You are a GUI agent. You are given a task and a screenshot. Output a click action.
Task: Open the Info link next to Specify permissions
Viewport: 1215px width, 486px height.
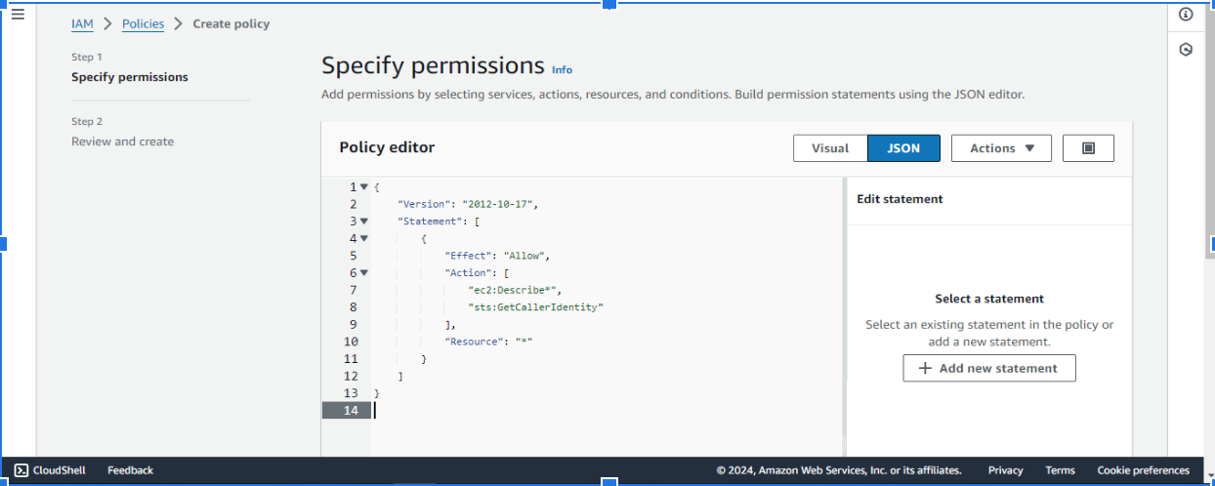(562, 70)
